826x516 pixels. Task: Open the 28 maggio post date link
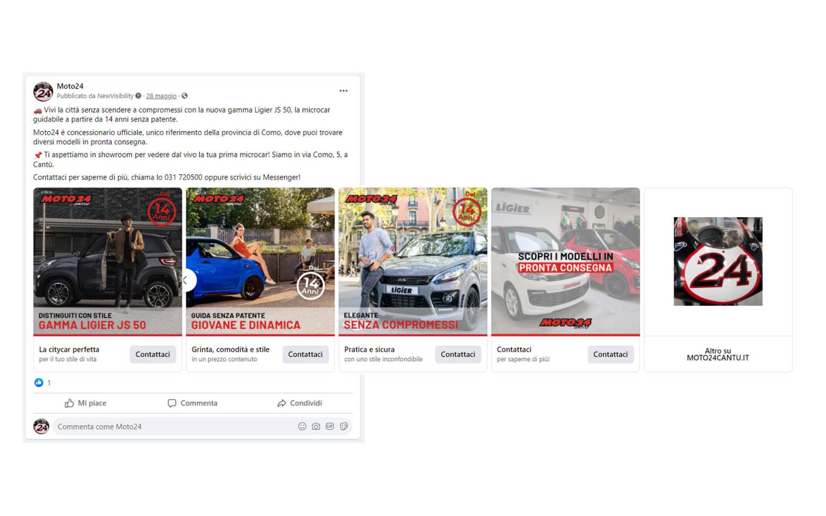point(161,96)
